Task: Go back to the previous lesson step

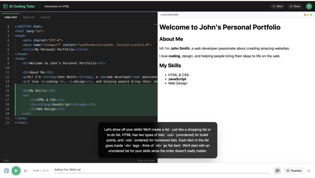Action: click(x=6, y=171)
